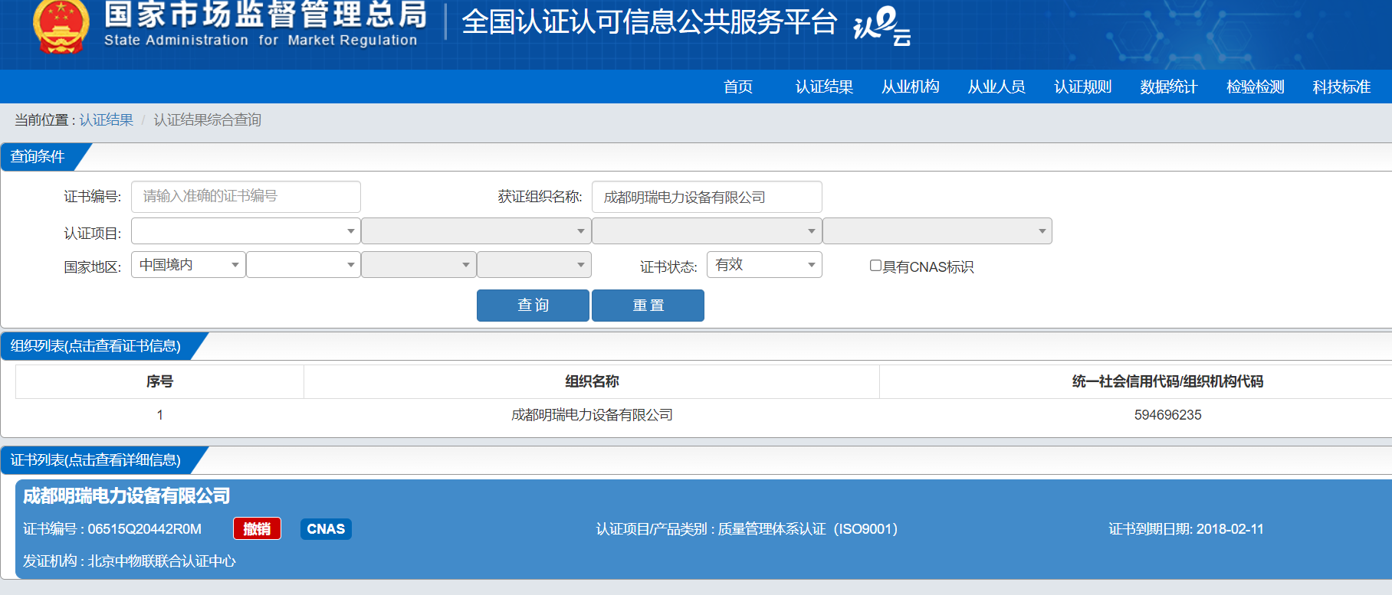Open 数据统计 navigation menu
Image resolution: width=1392 pixels, height=595 pixels.
(1169, 87)
